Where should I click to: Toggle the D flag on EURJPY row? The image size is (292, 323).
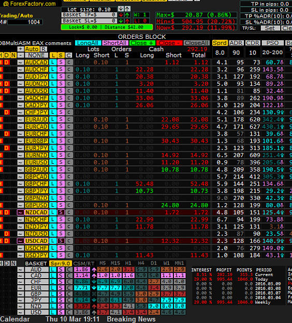7,148
